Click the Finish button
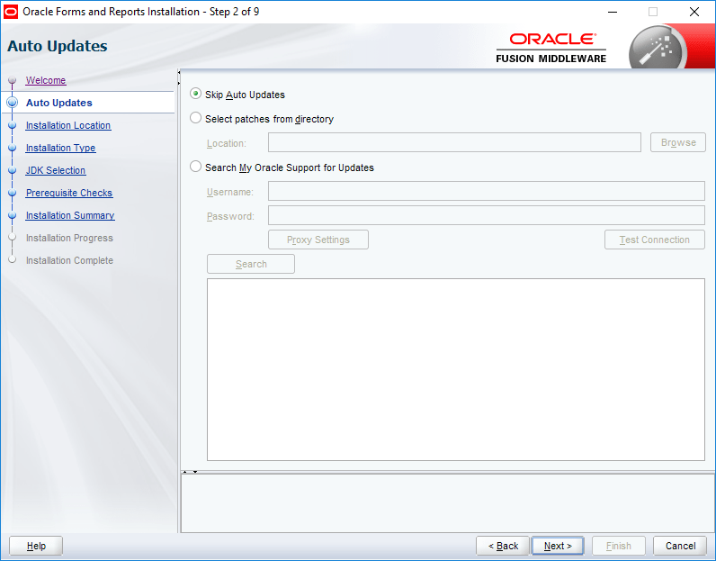 pyautogui.click(x=619, y=546)
